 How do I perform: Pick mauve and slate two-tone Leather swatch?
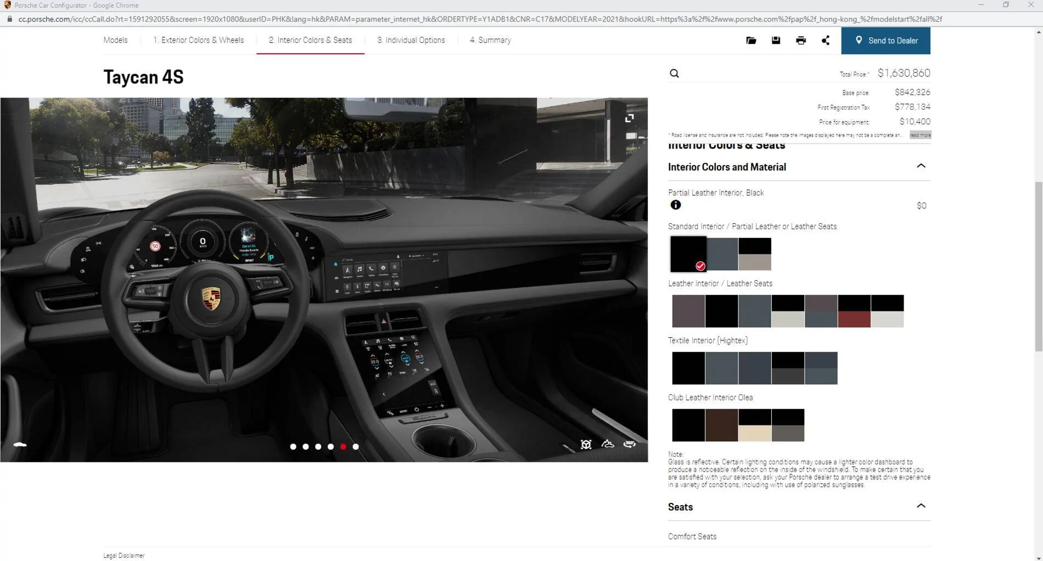pyautogui.click(x=821, y=311)
